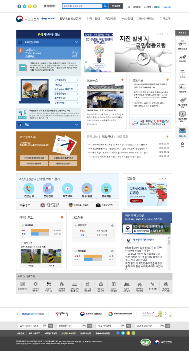Open the Twitter icon in the header
Viewport: 189px width, 351px height.
24,6
